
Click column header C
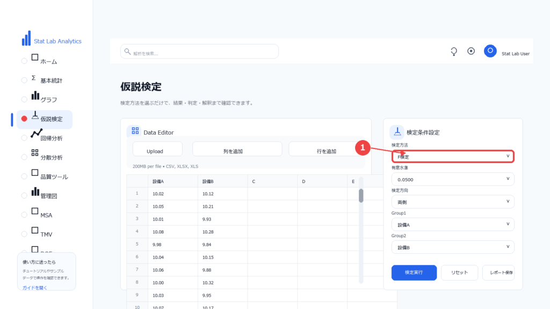(x=272, y=181)
